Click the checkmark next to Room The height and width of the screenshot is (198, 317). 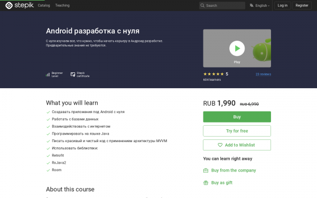(x=48, y=171)
